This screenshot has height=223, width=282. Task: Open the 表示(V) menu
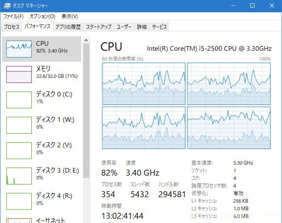click(69, 17)
